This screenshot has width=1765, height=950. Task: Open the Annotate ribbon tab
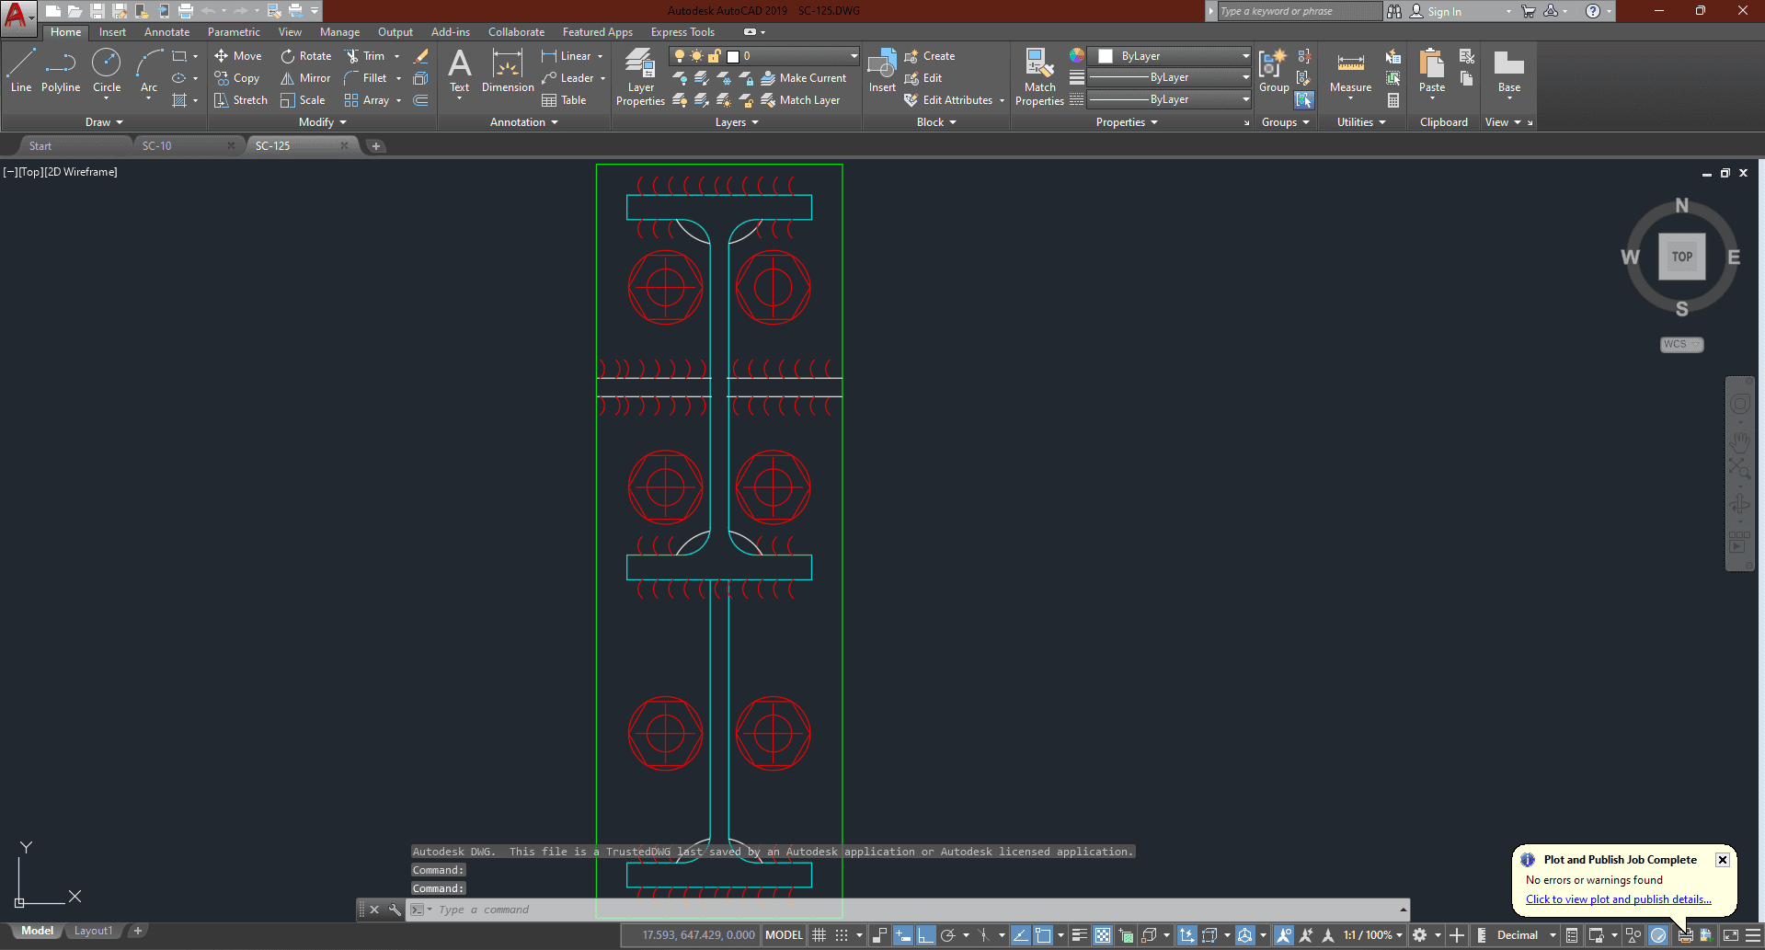166,32
